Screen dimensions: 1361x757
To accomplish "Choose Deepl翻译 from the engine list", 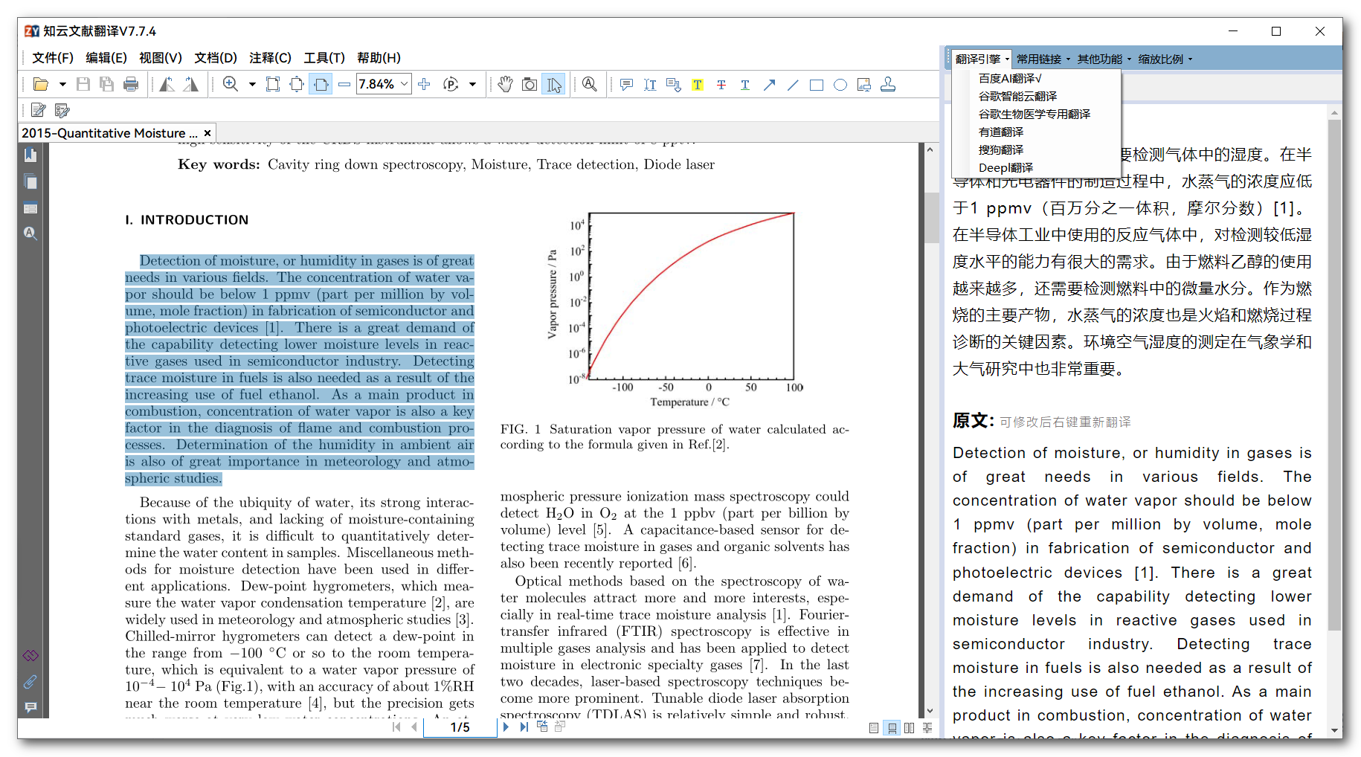I will click(1006, 168).
